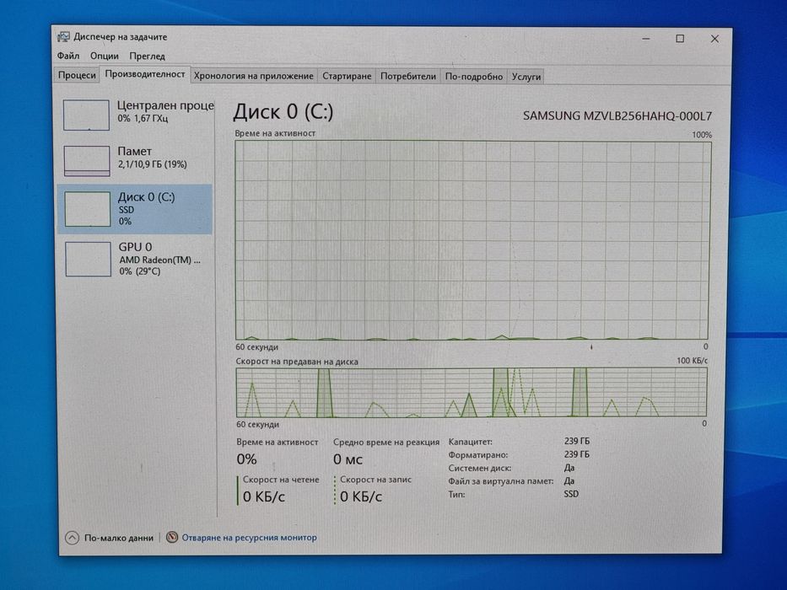This screenshot has height=590, width=787.
Task: Click the Тип SSD value
Action: coord(571,494)
